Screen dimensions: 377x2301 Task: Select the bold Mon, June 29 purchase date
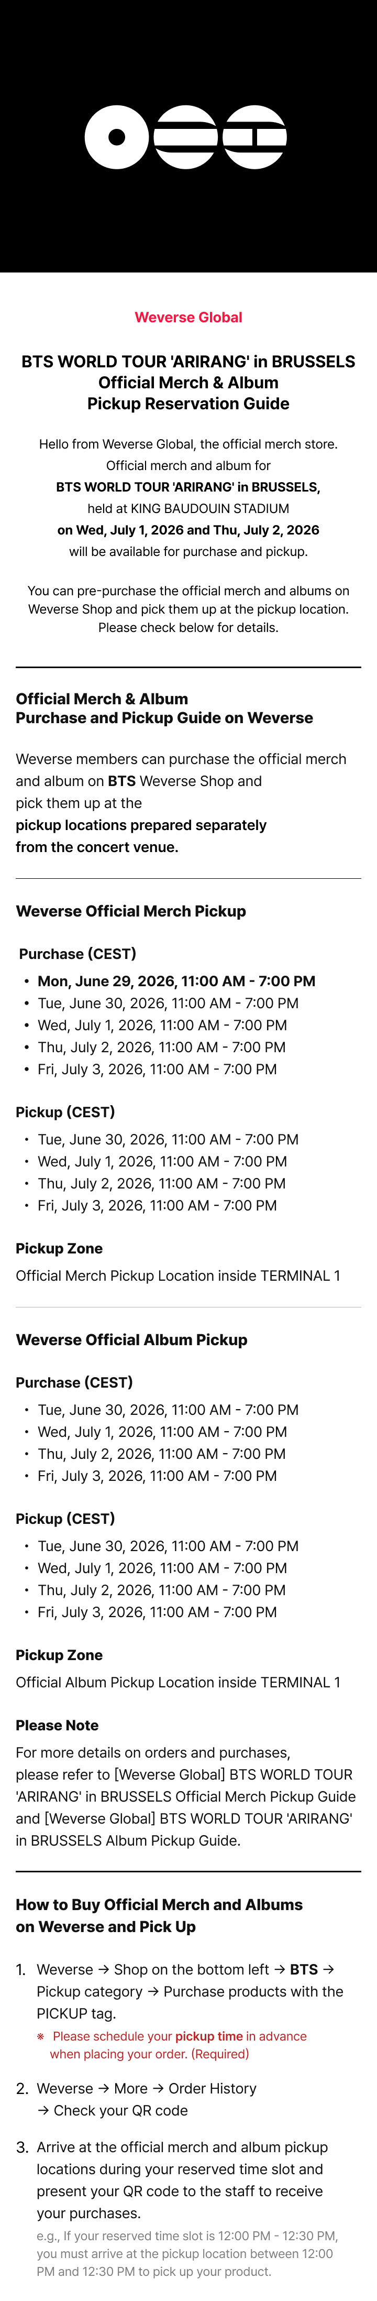click(176, 981)
